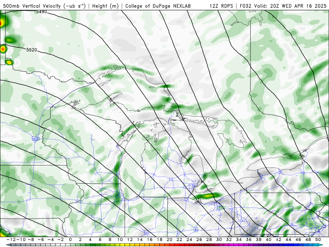Click the colorbar label "14"
This screenshot has height=247, width=329.
(140, 240)
